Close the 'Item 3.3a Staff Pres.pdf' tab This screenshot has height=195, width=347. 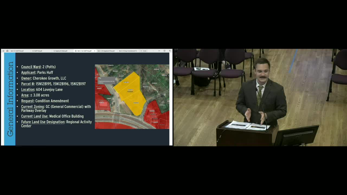coord(95,51)
